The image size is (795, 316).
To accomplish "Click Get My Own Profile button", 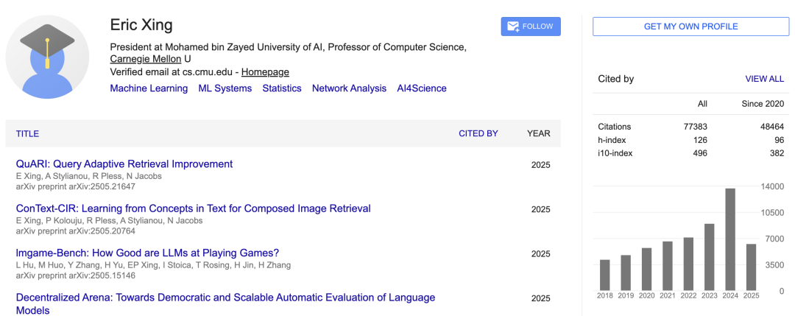I will click(690, 27).
